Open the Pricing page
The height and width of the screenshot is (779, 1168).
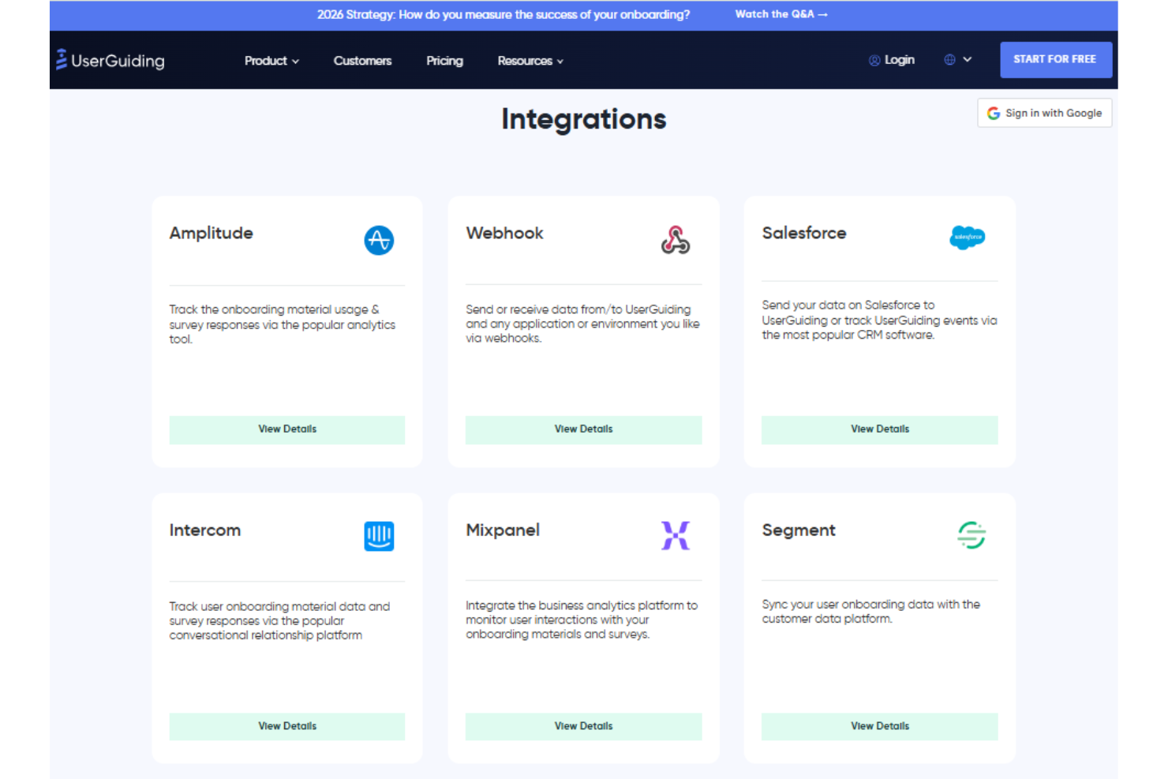click(x=444, y=61)
